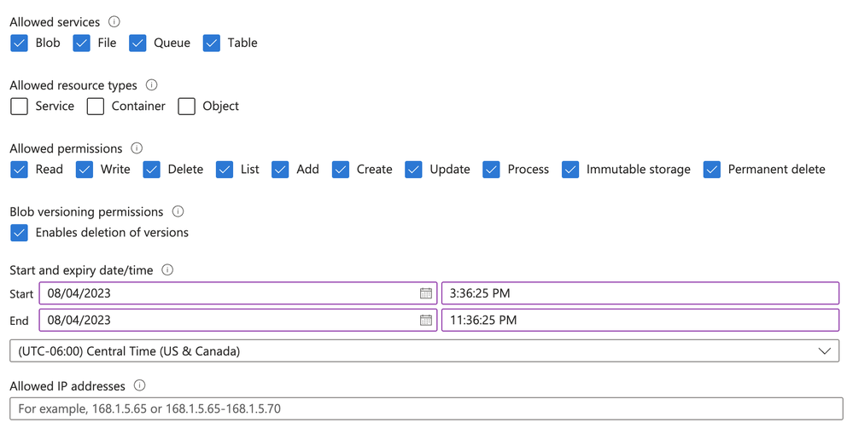Uncheck Enables deletion of versions
Screen dimensions: 853x434
tap(19, 233)
